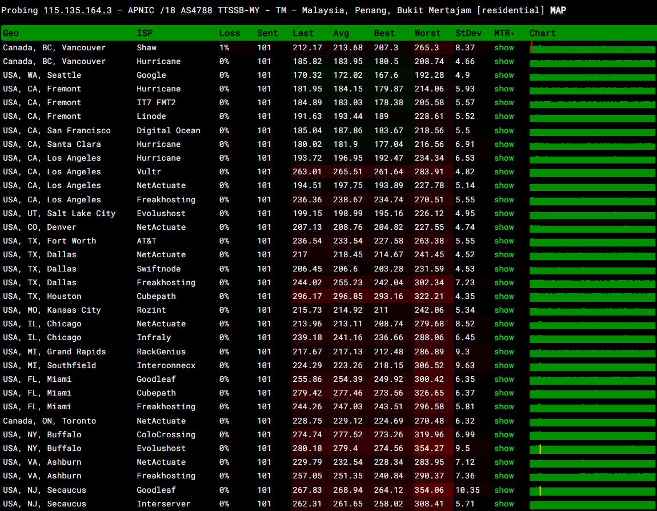Show MTR for Toronto NetActuate row

coord(504,421)
